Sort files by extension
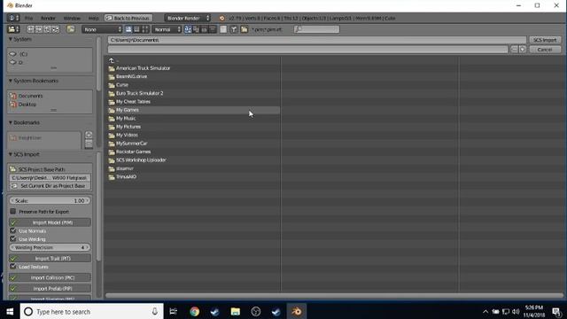The height and width of the screenshot is (319, 567). click(196, 29)
